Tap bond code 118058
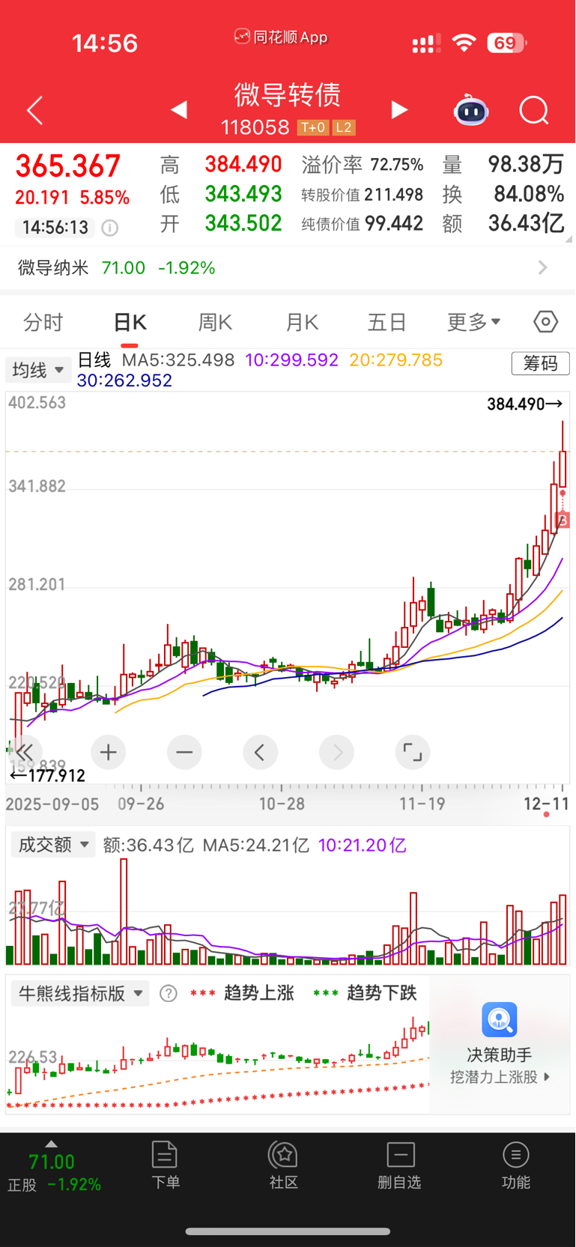This screenshot has height=1247, width=576. coord(255,127)
